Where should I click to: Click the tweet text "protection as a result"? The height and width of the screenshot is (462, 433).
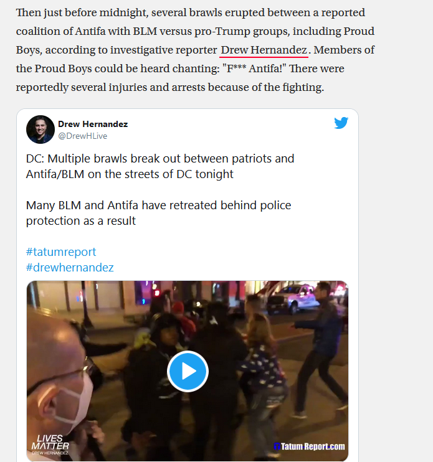click(81, 220)
